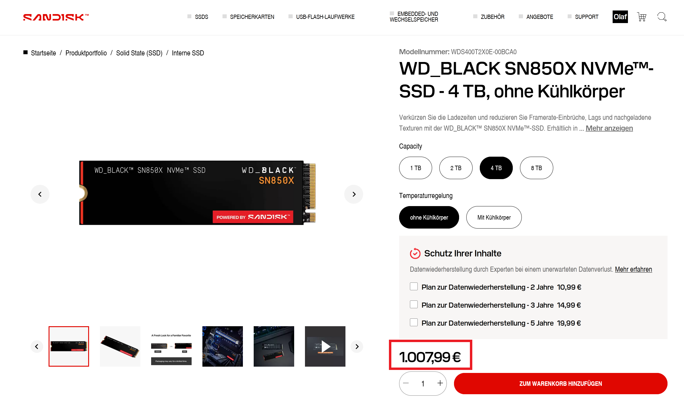Expand description with Mehr anzeigen

[609, 128]
